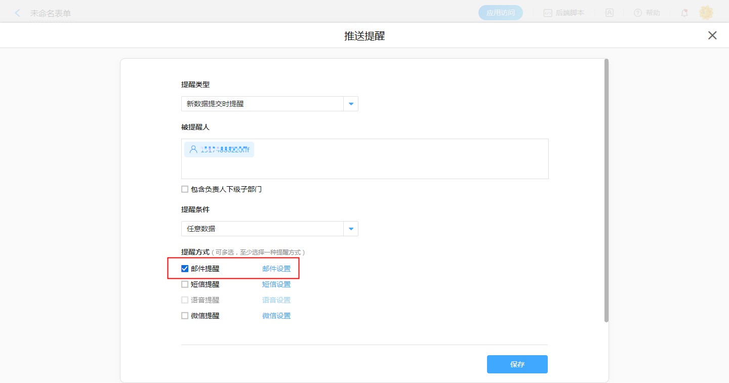The width and height of the screenshot is (729, 383).
Task: Expand the 提醒类型 dropdown arrow
Action: pyautogui.click(x=351, y=104)
